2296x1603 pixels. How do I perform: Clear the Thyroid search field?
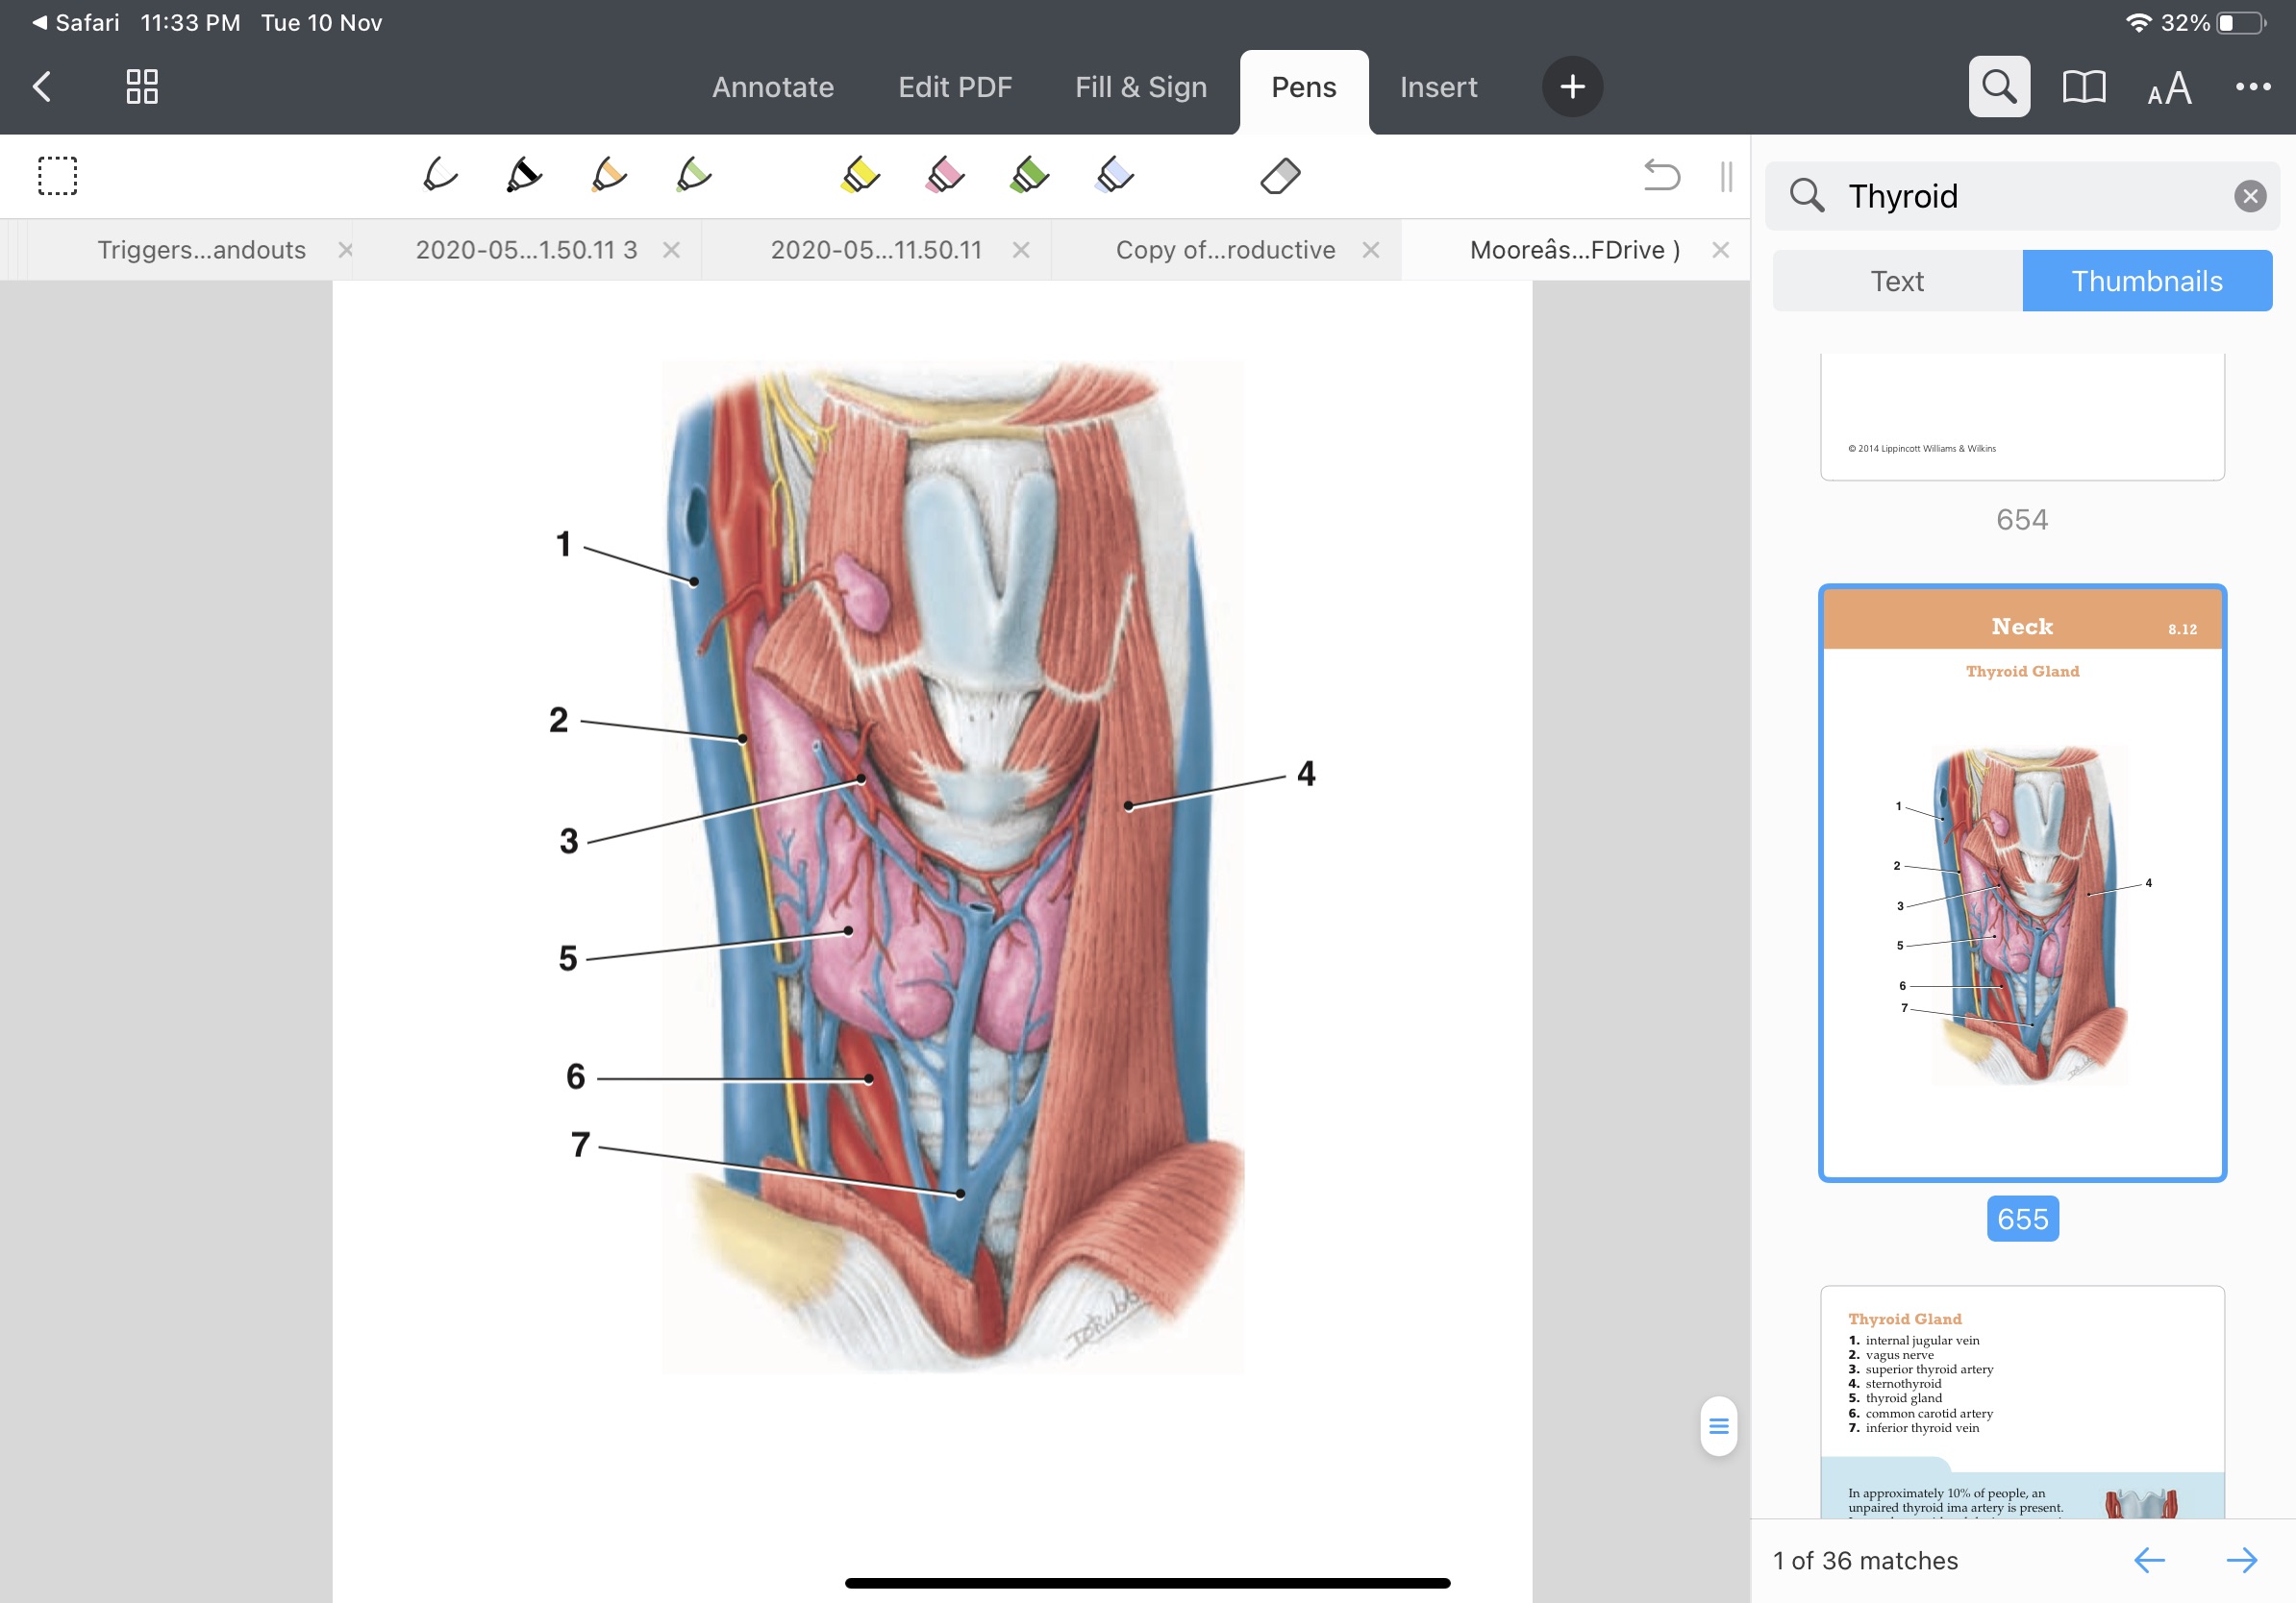[2249, 196]
